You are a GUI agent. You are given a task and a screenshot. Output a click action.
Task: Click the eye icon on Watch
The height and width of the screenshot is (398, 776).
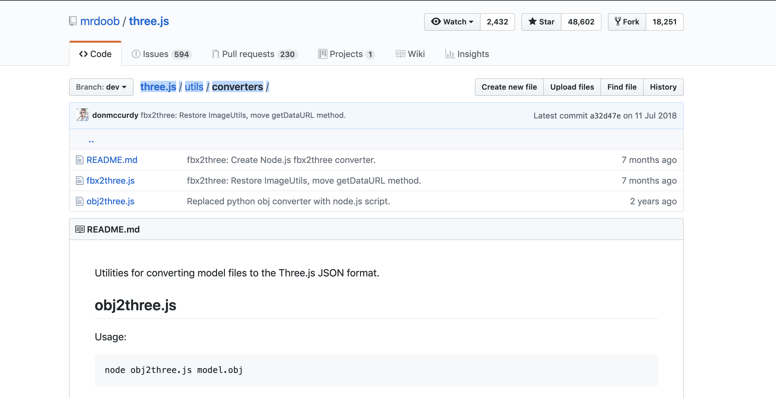pyautogui.click(x=436, y=21)
